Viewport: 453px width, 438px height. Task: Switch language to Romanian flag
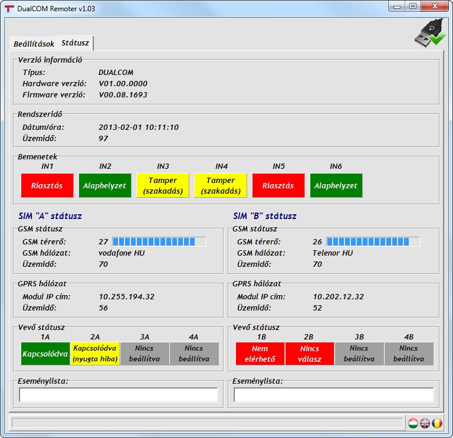(x=437, y=423)
